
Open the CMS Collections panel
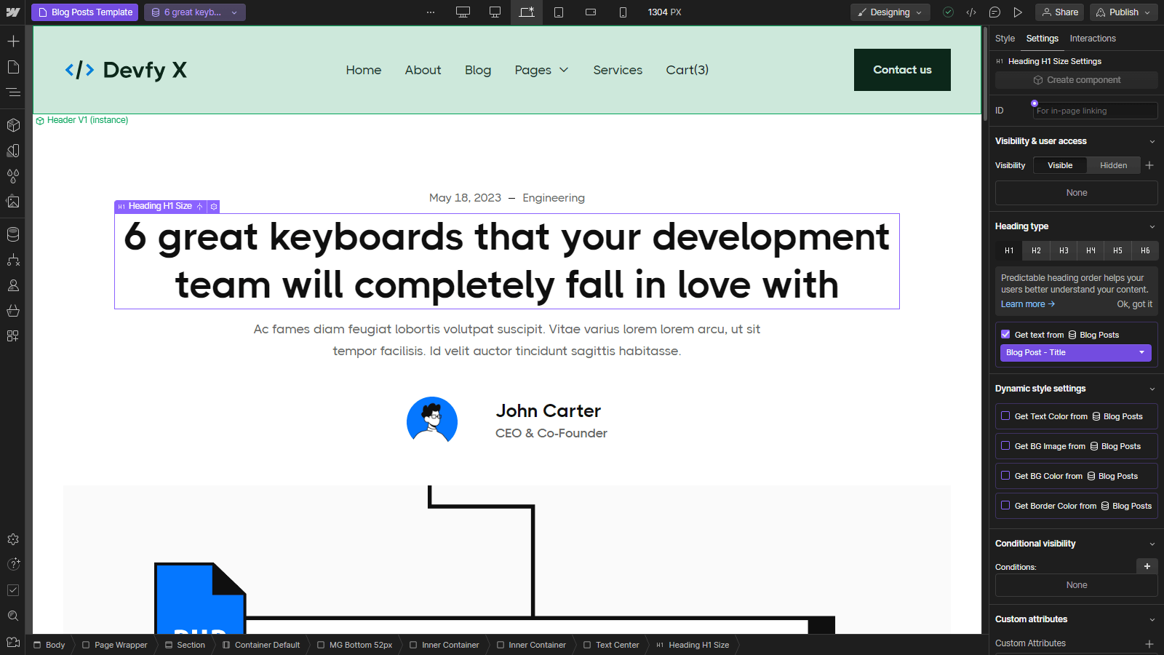(13, 234)
